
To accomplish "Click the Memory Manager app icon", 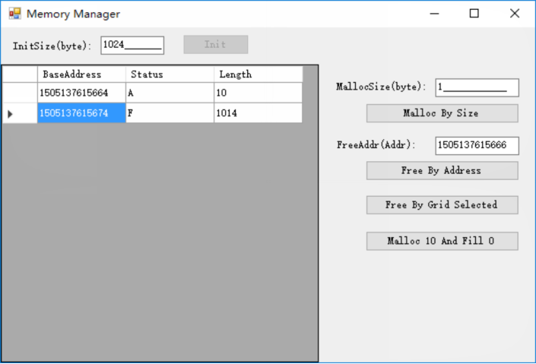I will pos(14,14).
